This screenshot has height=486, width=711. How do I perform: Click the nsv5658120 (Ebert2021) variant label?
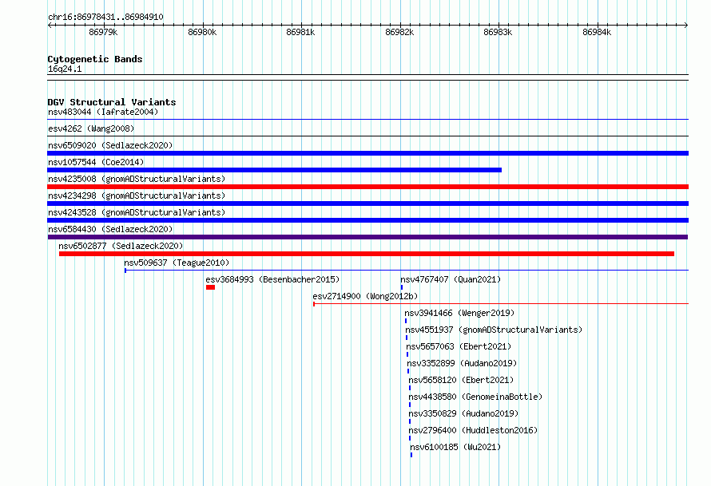click(461, 380)
